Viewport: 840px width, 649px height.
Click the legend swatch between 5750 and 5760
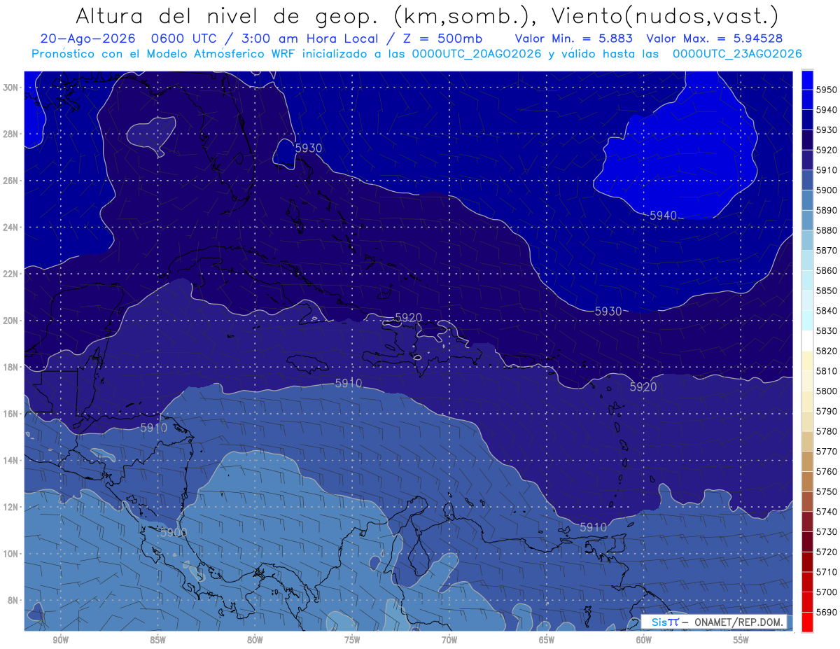(x=807, y=482)
